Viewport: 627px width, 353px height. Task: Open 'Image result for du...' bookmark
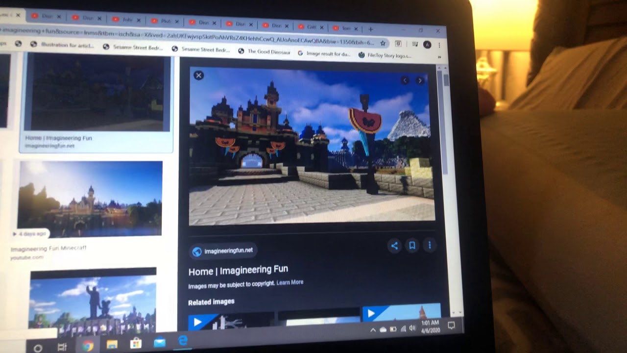click(324, 54)
